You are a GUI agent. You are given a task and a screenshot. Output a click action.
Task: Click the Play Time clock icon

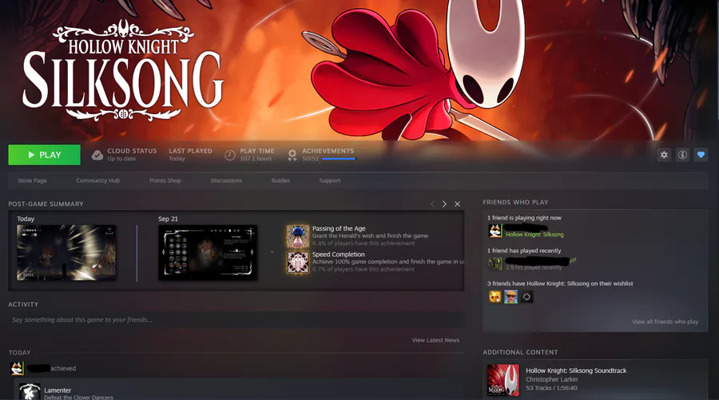point(230,156)
